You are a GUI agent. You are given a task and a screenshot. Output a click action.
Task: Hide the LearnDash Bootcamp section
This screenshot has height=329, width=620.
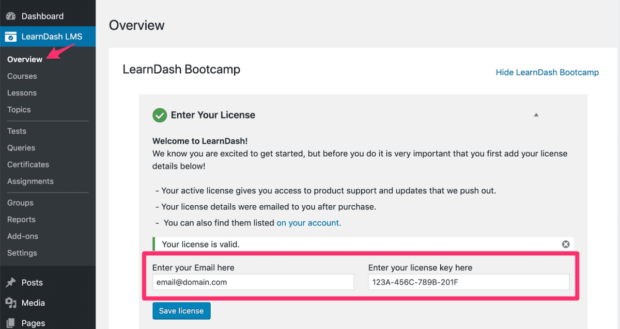547,72
